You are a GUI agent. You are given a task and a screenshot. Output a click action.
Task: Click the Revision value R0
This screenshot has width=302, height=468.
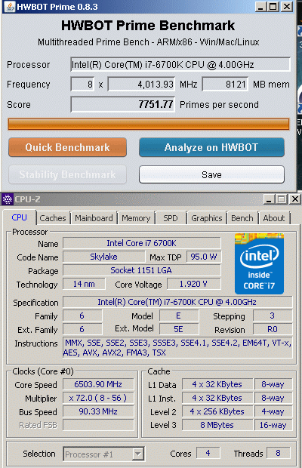pos(273,329)
